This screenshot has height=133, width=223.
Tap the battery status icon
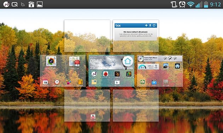(x=206, y=4)
